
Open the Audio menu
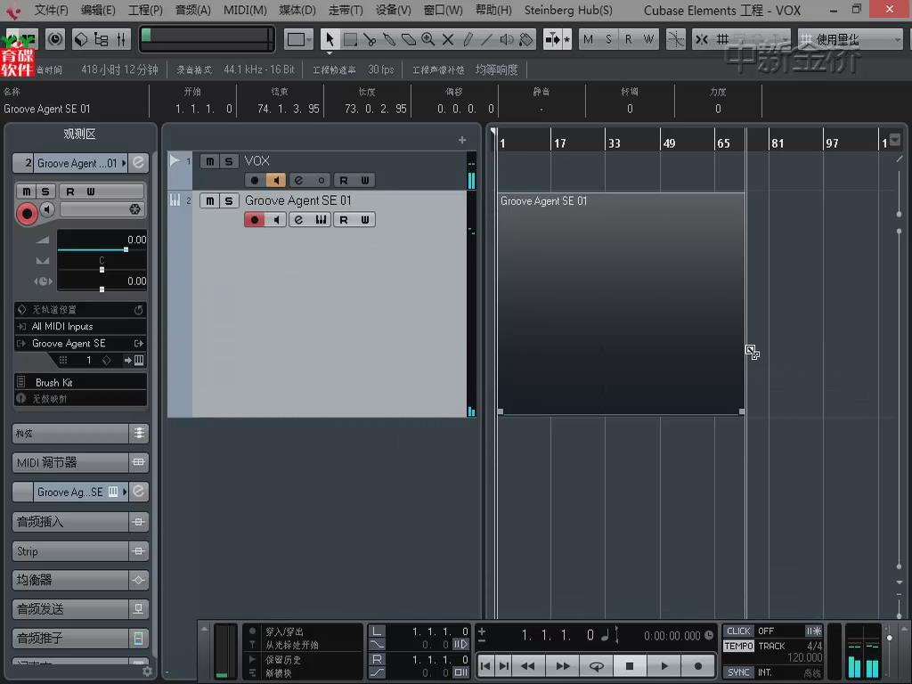click(193, 10)
